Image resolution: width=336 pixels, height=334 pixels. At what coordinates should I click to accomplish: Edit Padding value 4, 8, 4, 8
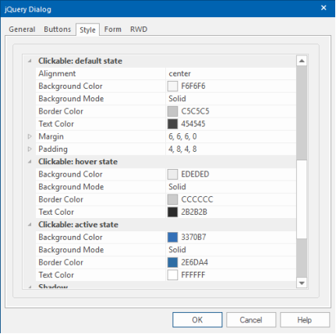[182, 149]
